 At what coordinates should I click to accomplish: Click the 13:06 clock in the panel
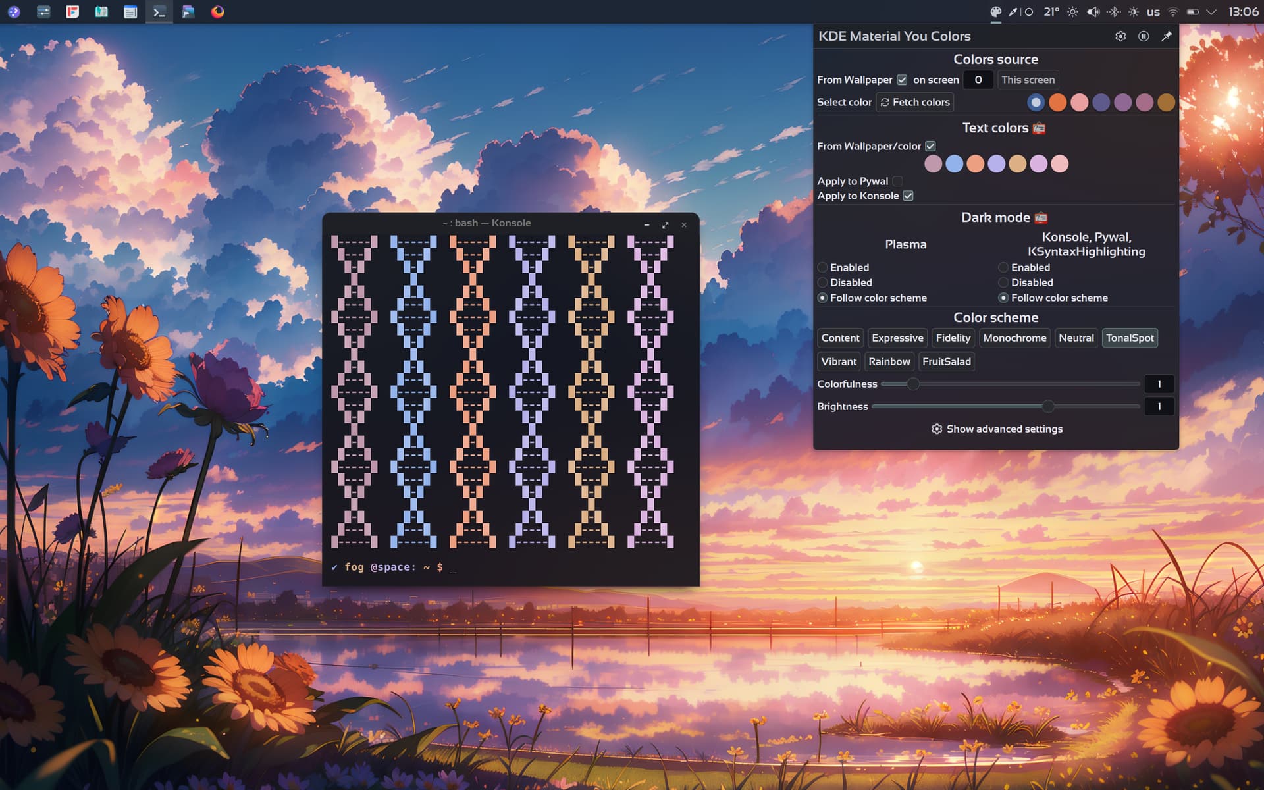(x=1244, y=12)
